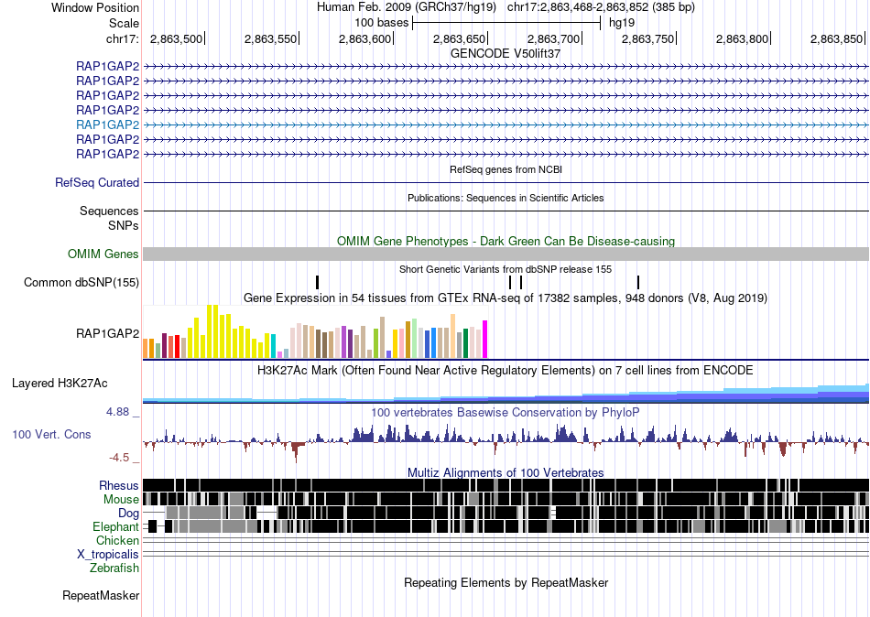
Task: Select the RefSeq Curated track label
Action: coord(97,182)
